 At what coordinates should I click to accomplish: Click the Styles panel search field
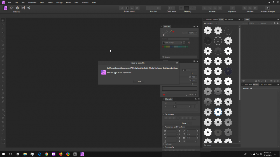pyautogui.click(x=222, y=146)
